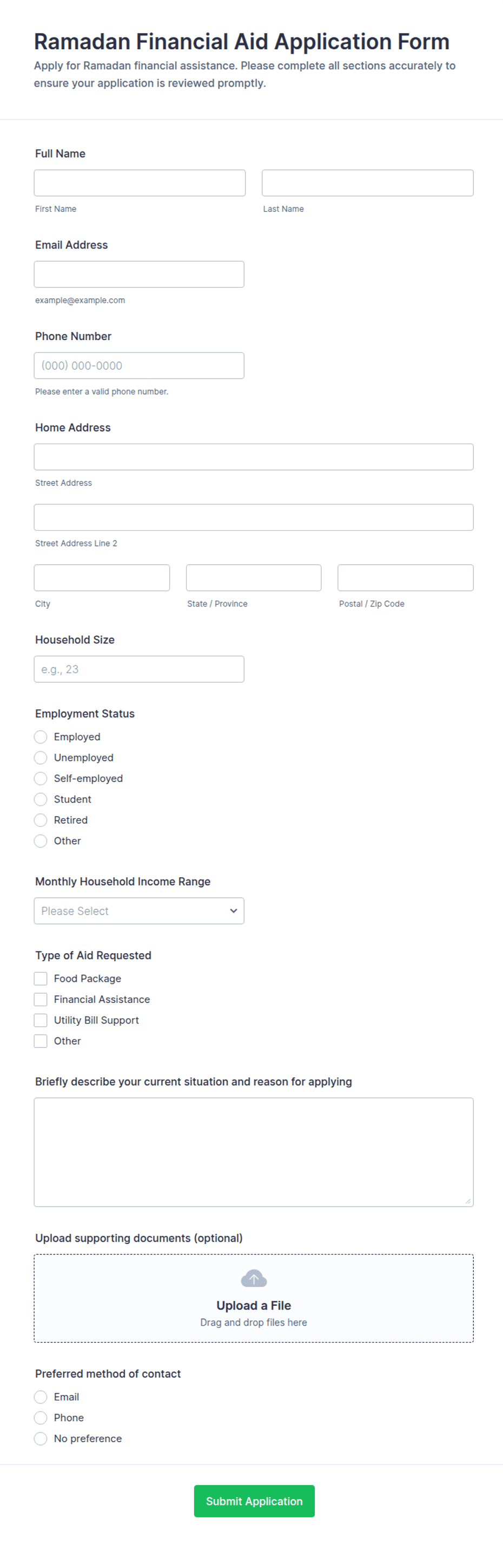Tick the Financial Assistance checkbox
This screenshot has height=1544, width=503.
click(41, 999)
